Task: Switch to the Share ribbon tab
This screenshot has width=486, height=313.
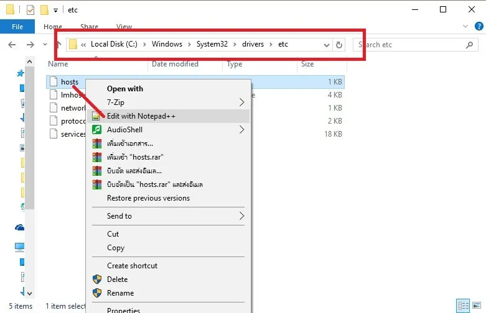Action: tap(89, 27)
